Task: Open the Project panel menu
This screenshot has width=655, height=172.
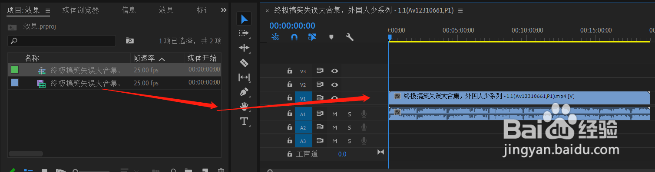Action: click(48, 10)
